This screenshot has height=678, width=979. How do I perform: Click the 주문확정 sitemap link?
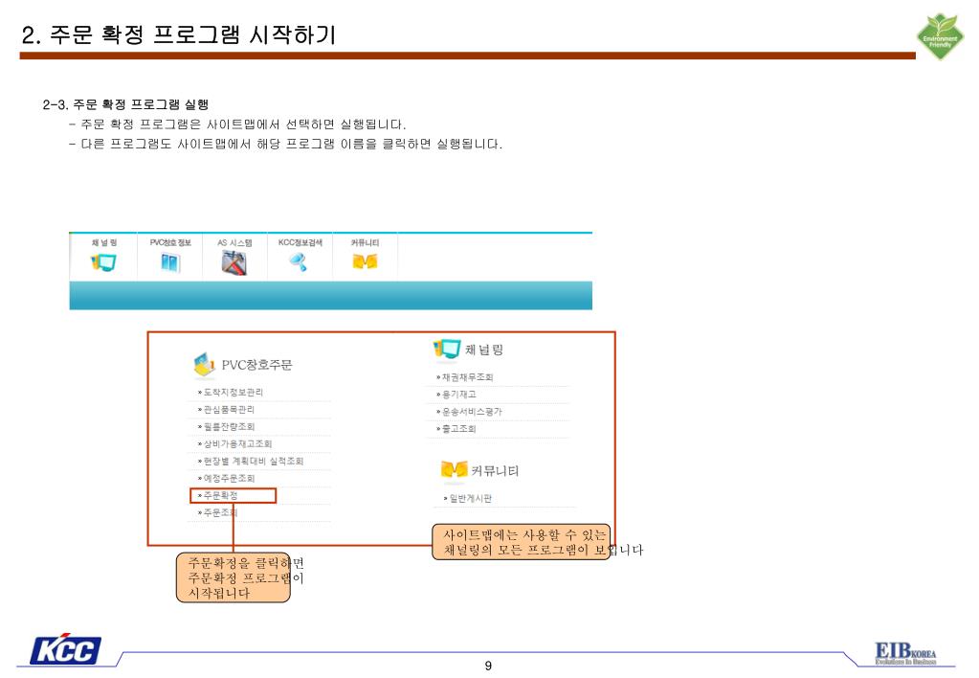218,495
